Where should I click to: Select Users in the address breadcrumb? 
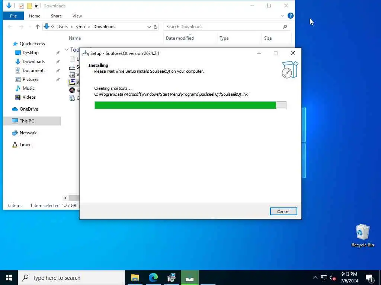[x=63, y=27]
